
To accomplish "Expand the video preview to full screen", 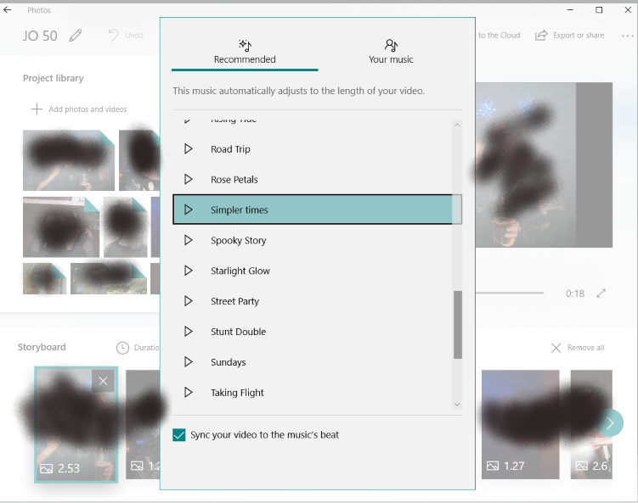I will (x=601, y=293).
